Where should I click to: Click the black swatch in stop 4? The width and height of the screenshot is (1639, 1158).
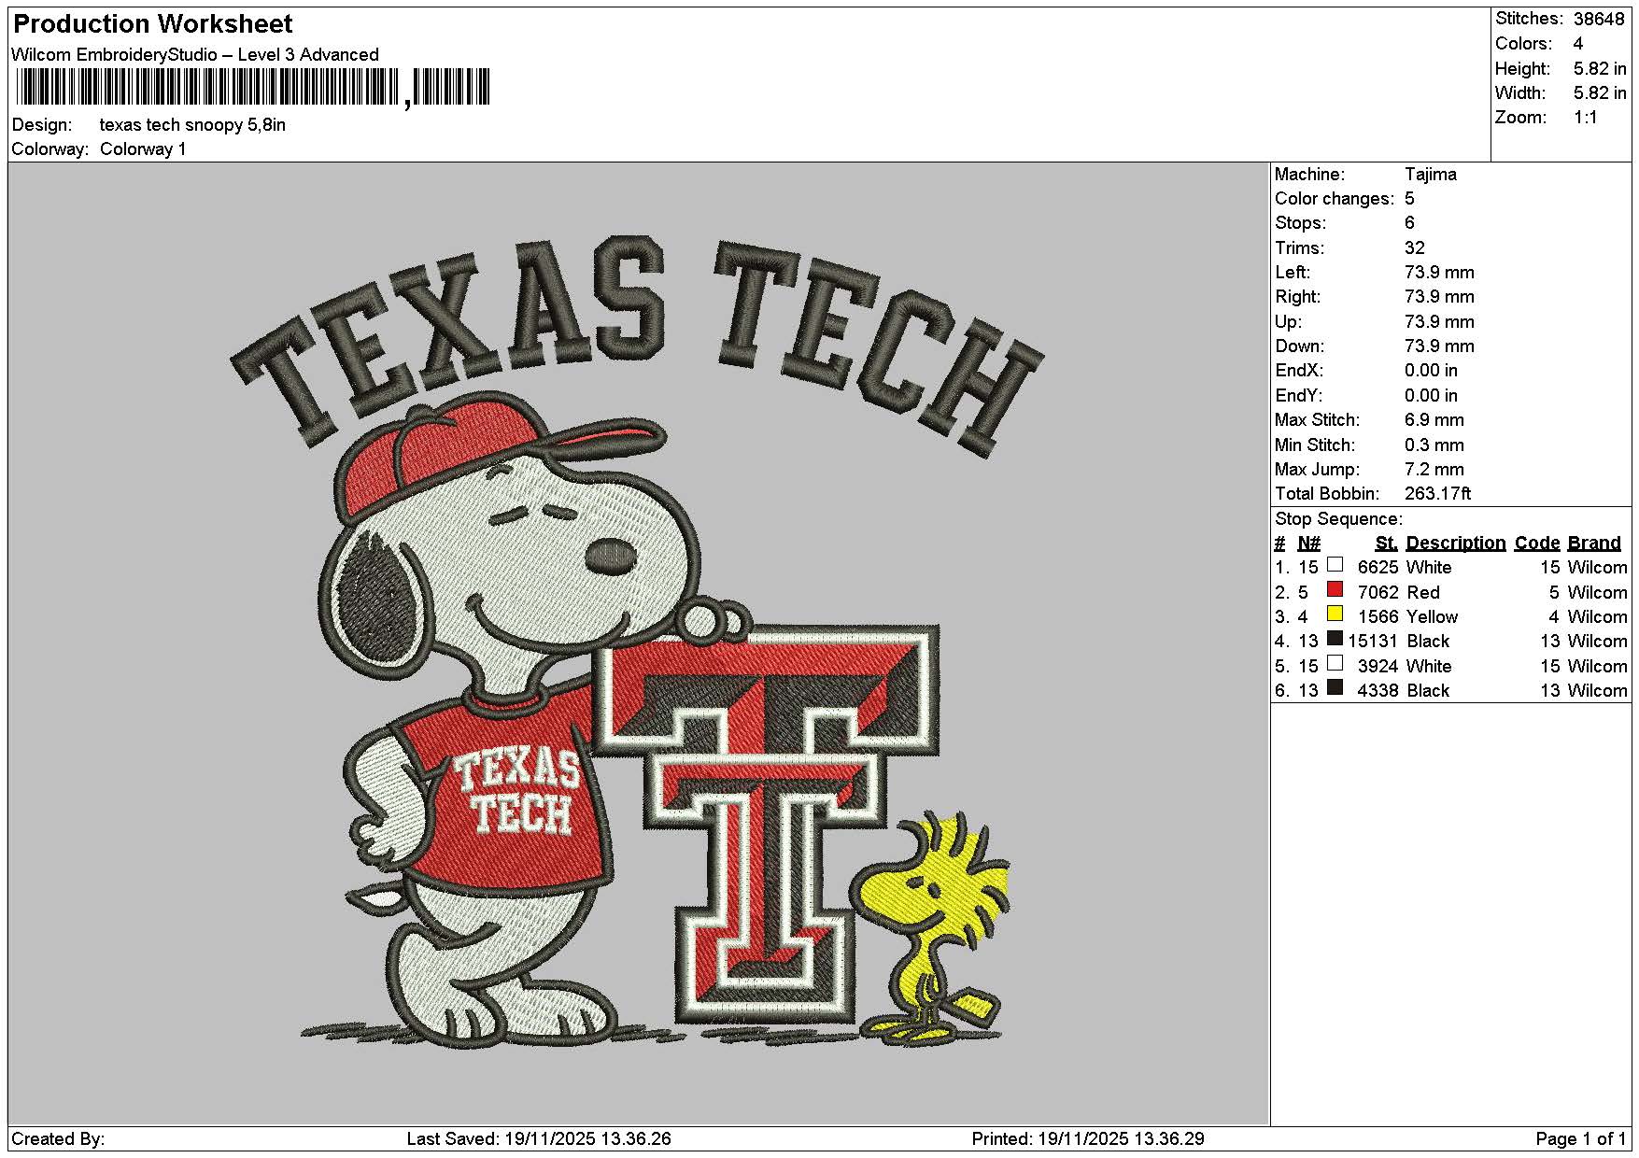tap(1335, 639)
